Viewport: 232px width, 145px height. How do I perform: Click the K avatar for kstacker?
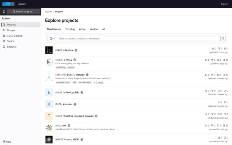(49, 104)
